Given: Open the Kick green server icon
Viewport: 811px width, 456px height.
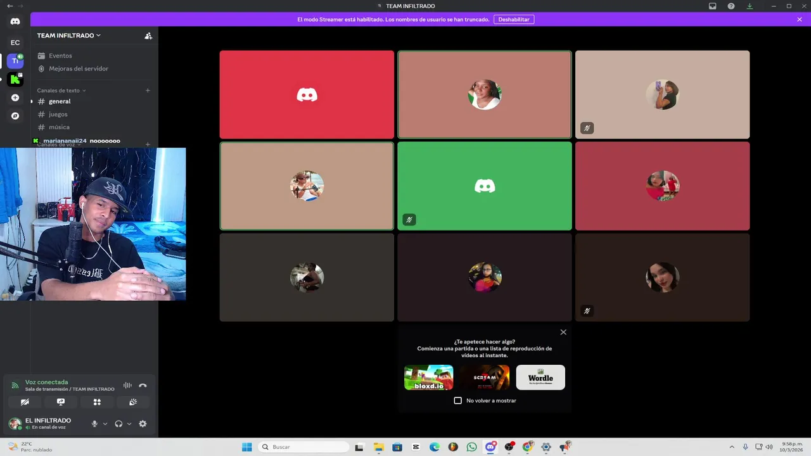Looking at the screenshot, I should point(15,79).
